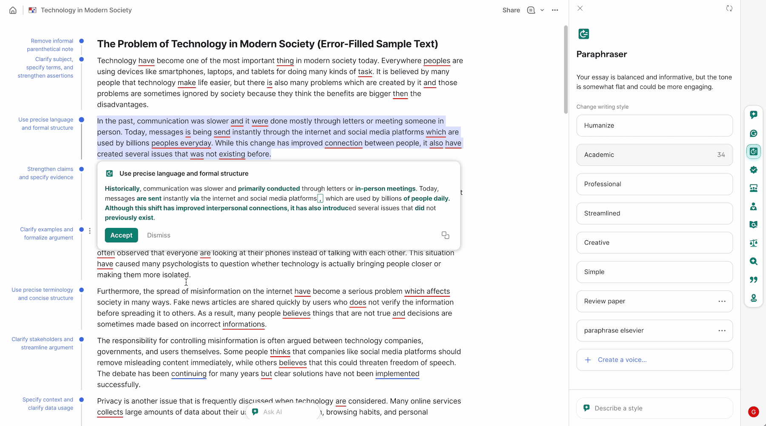Select the Academic writing style
This screenshot has width=766, height=426.
[654, 155]
